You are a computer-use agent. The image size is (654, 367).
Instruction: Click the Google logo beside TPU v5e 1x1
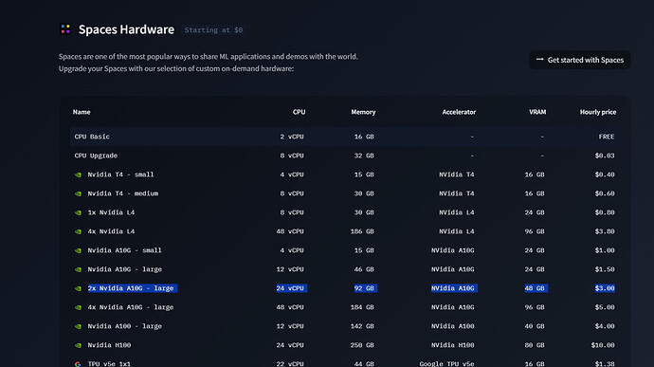click(x=78, y=364)
